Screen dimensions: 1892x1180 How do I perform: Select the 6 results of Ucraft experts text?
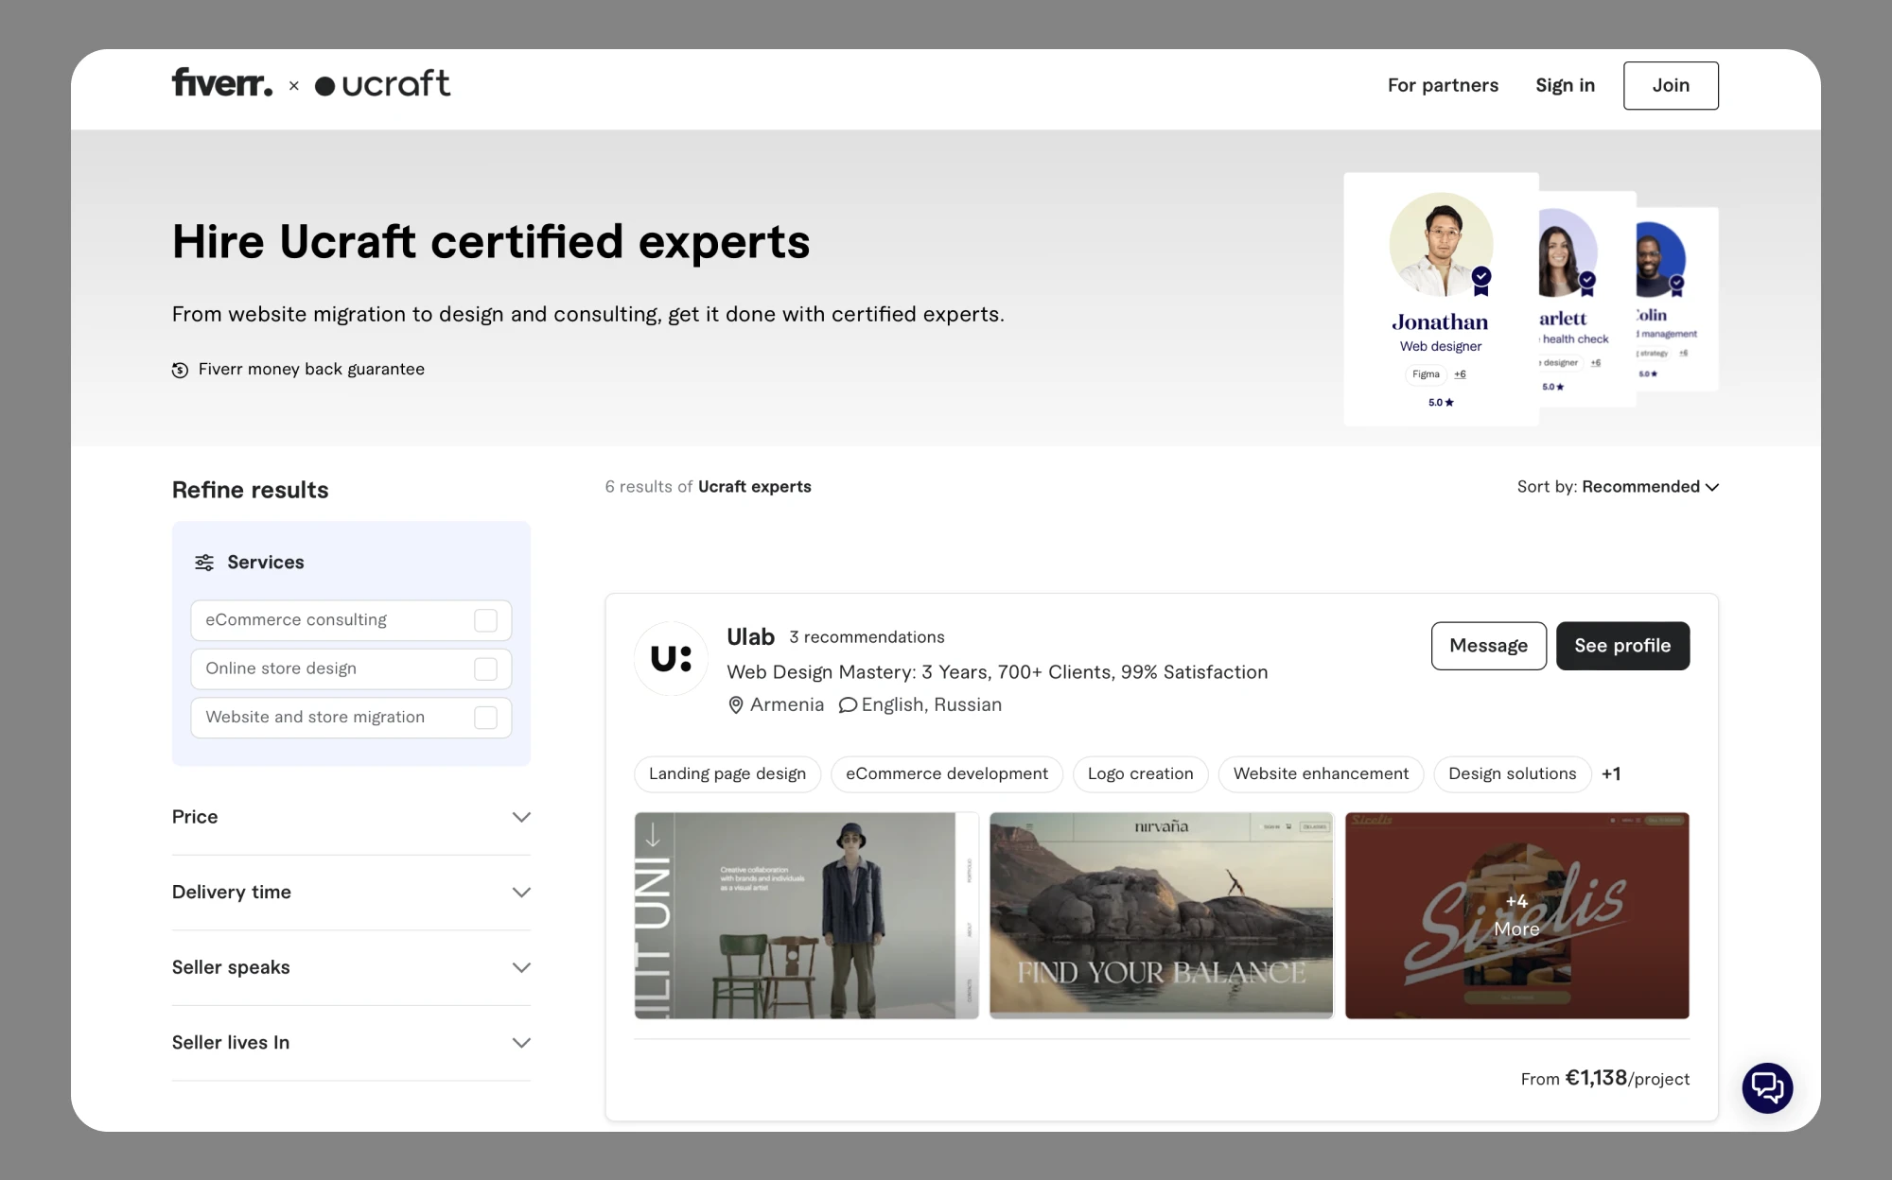point(708,487)
